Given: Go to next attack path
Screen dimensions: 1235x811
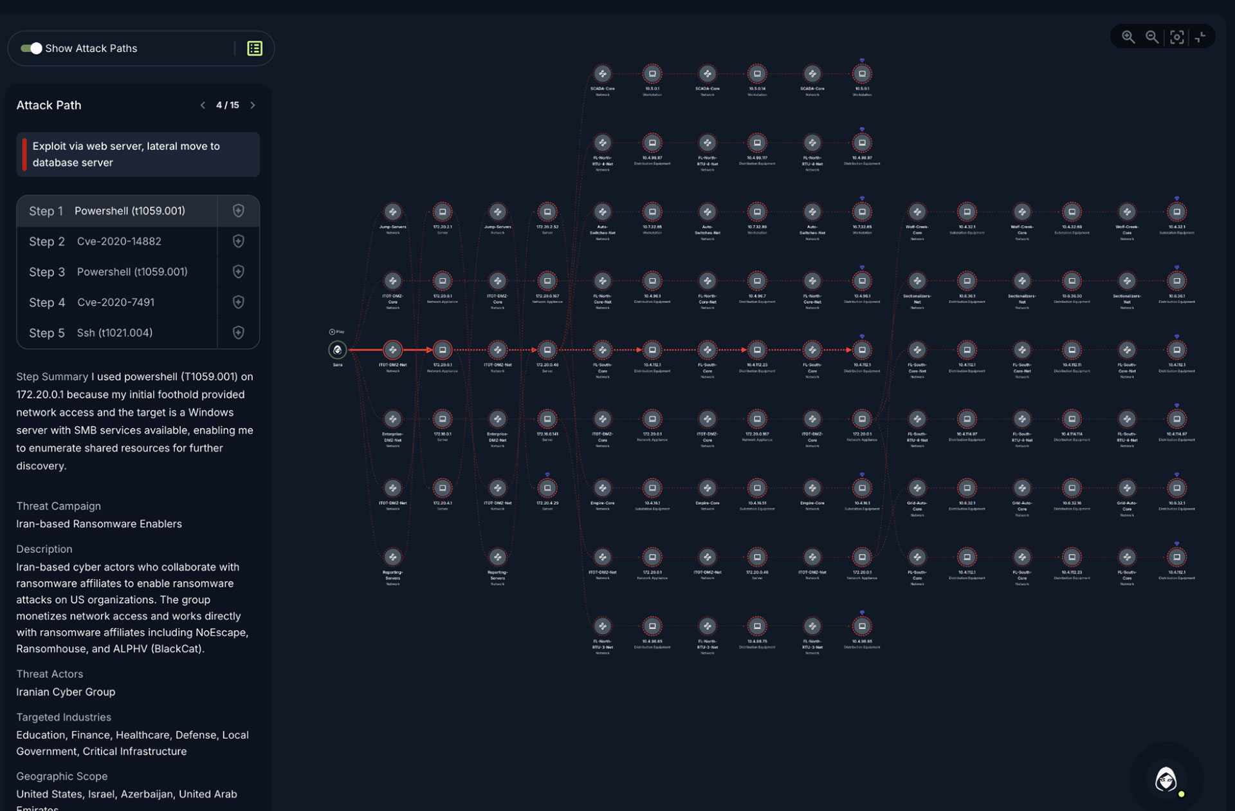Looking at the screenshot, I should tap(253, 106).
